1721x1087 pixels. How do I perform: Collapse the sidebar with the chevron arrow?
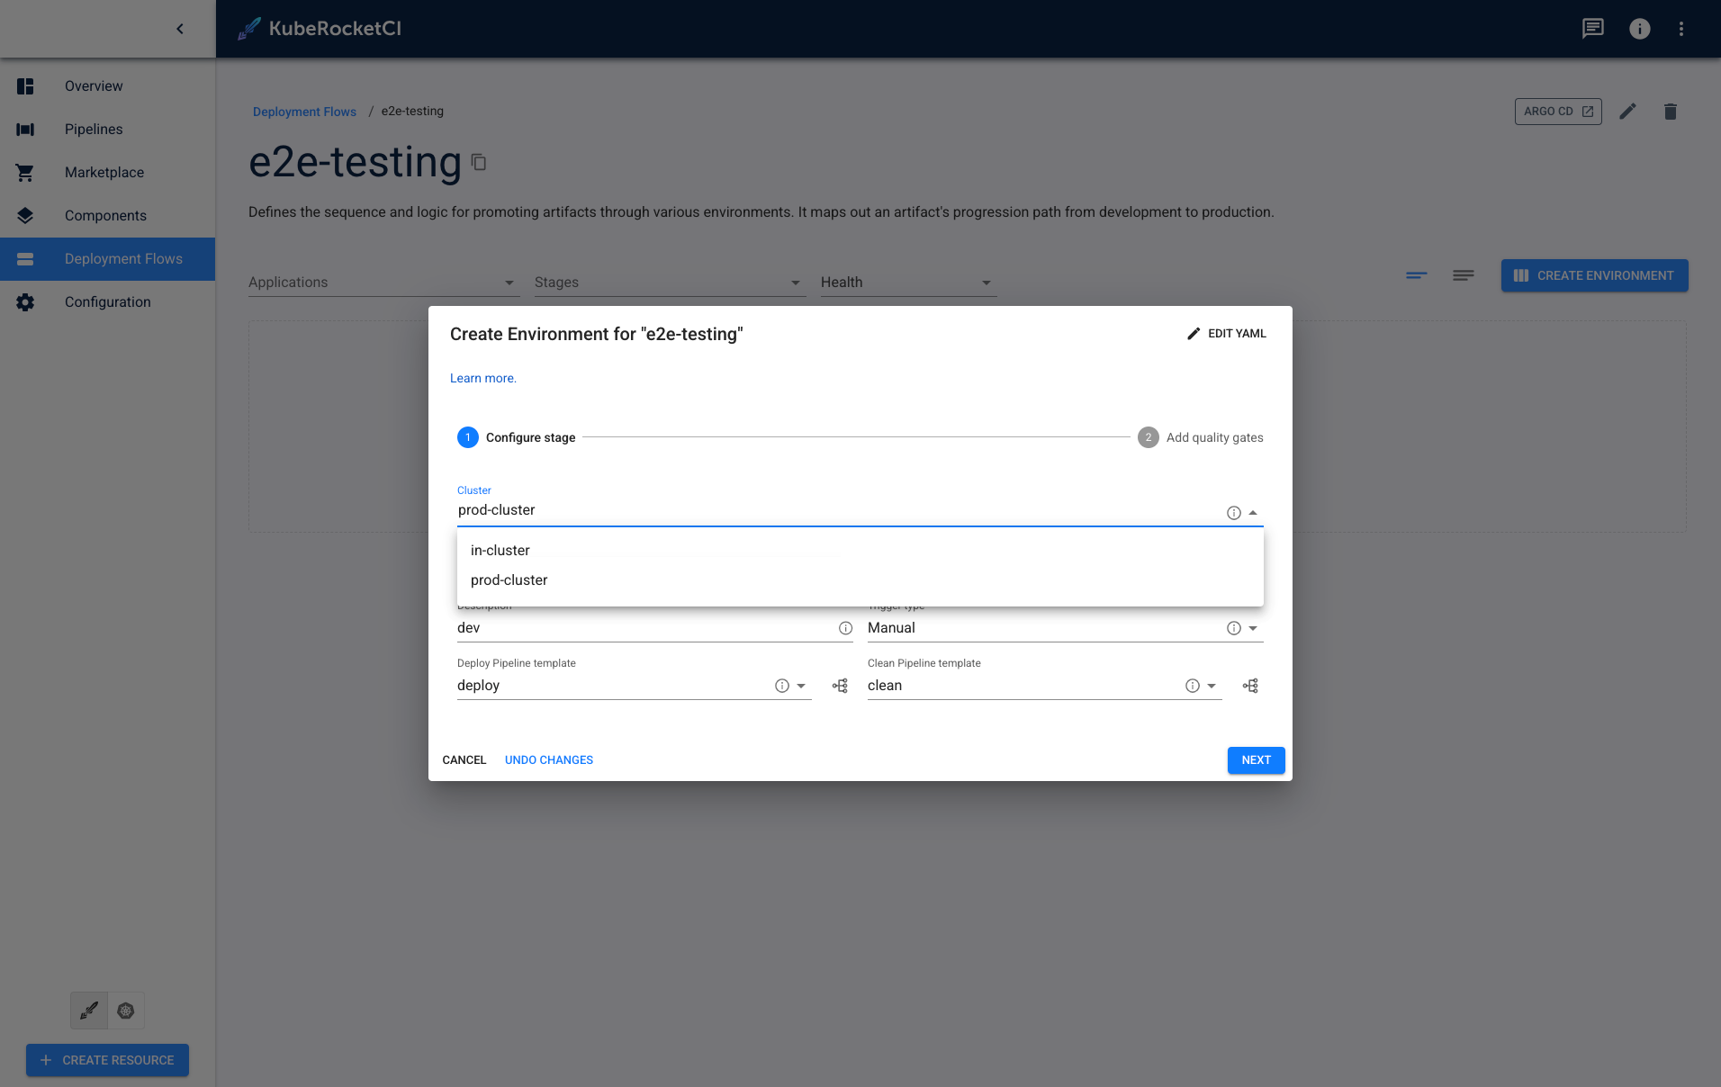point(180,29)
